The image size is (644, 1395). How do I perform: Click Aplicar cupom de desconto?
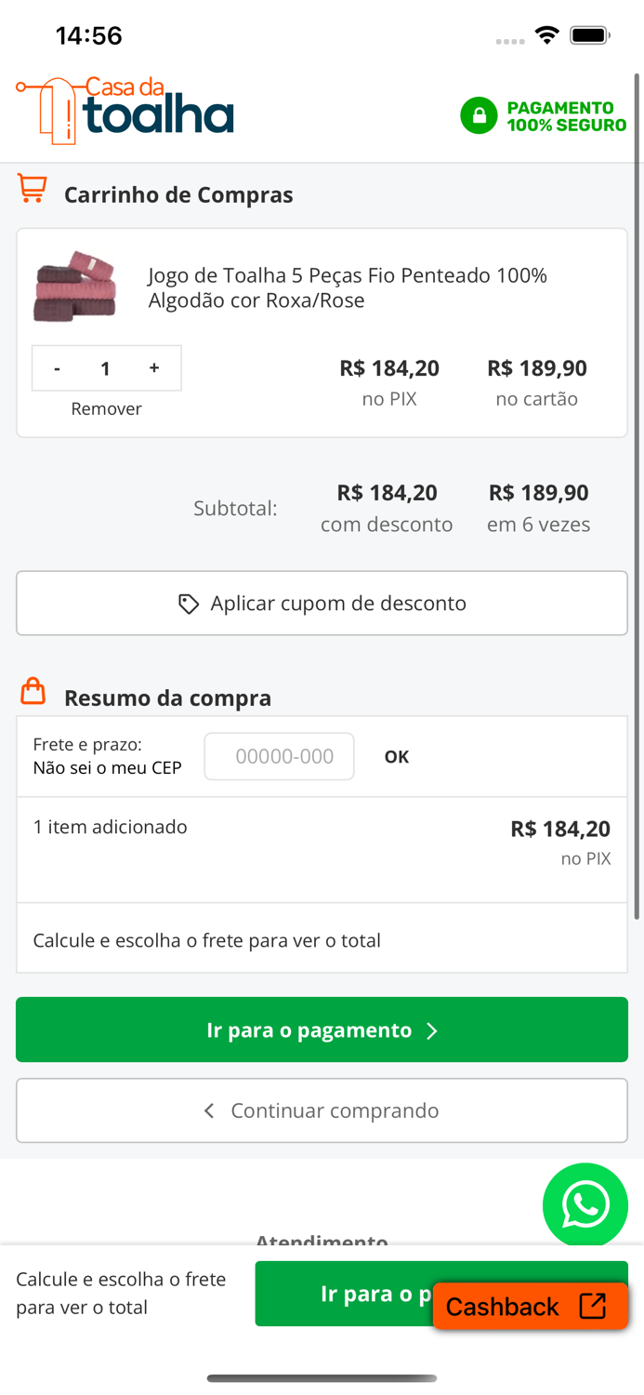[322, 603]
